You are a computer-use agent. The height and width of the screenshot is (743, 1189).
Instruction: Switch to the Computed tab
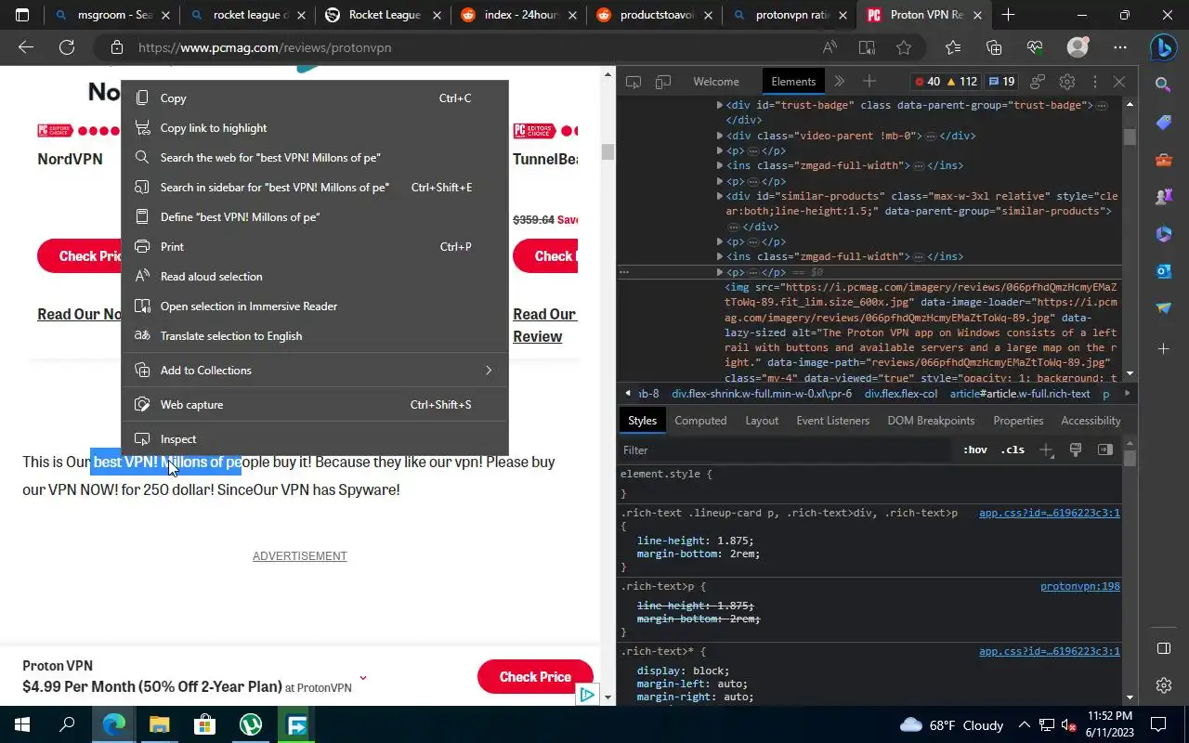click(x=700, y=421)
